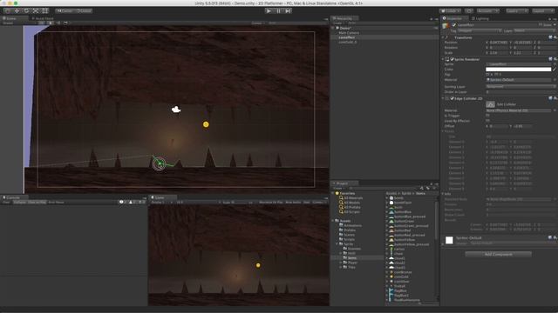This screenshot has width=558, height=313.
Task: Open the Layout dropdown
Action: click(542, 11)
